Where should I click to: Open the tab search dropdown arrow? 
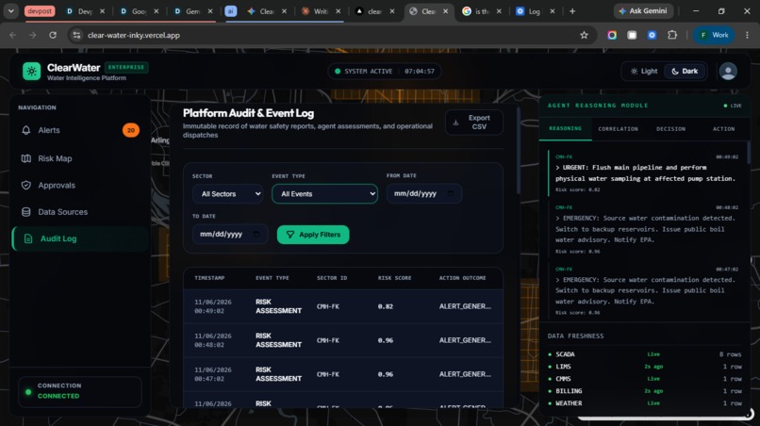pyautogui.click(x=10, y=11)
